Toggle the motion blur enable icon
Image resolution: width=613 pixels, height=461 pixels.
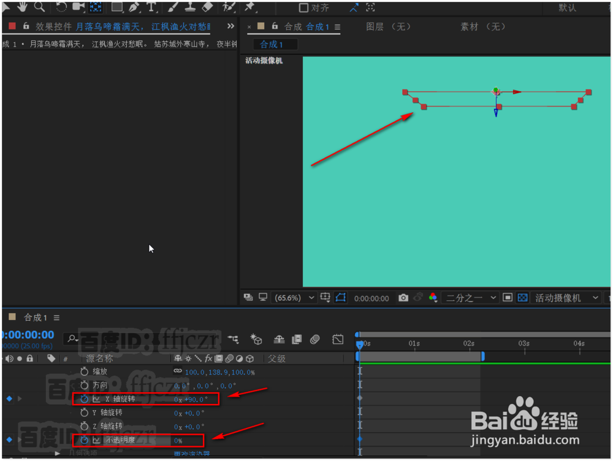click(315, 339)
